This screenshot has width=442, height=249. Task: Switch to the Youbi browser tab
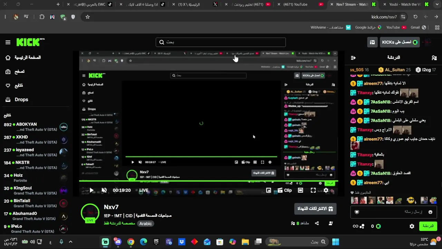406,4
